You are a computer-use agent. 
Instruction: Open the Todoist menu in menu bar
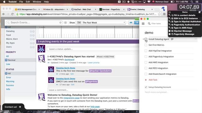pyautogui.click(x=12, y=2)
